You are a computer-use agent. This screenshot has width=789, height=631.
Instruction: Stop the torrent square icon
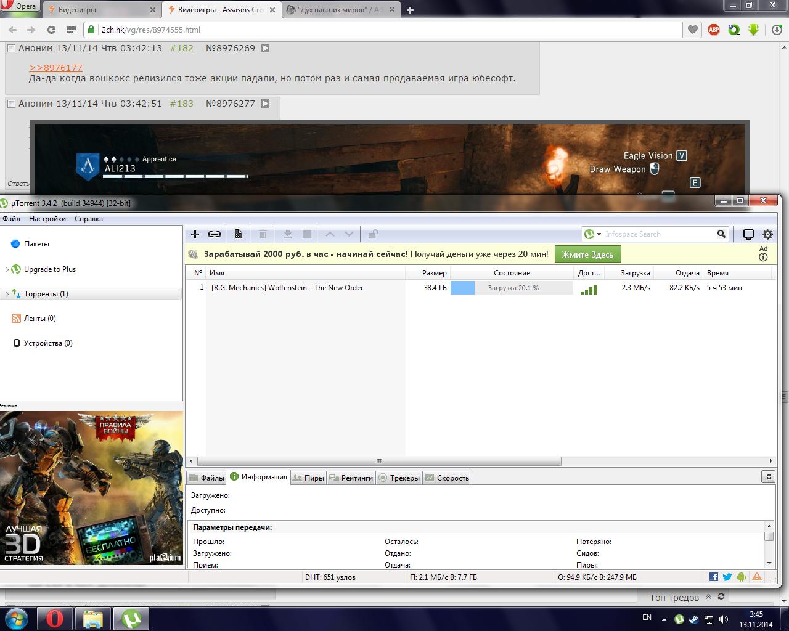tap(307, 234)
